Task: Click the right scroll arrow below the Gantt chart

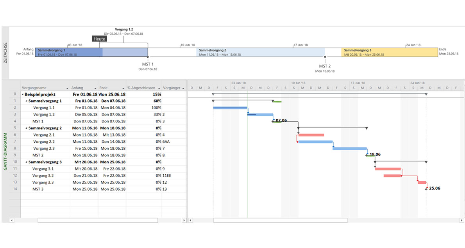Action: coord(461,220)
